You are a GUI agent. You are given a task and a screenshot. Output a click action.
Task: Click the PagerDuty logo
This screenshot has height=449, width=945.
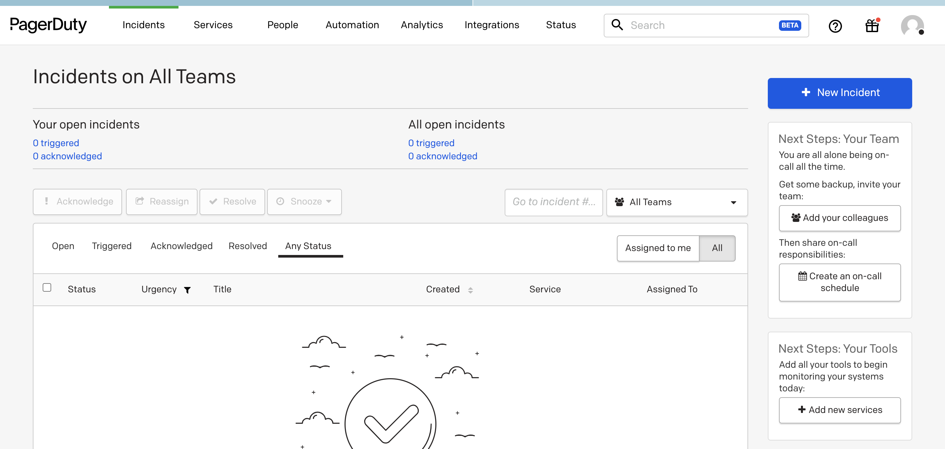(x=49, y=25)
